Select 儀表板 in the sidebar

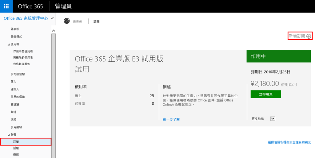click(15, 29)
